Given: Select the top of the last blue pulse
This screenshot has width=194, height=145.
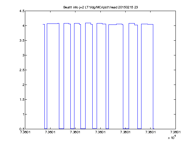Looking at the screenshot, I should coord(147,24).
